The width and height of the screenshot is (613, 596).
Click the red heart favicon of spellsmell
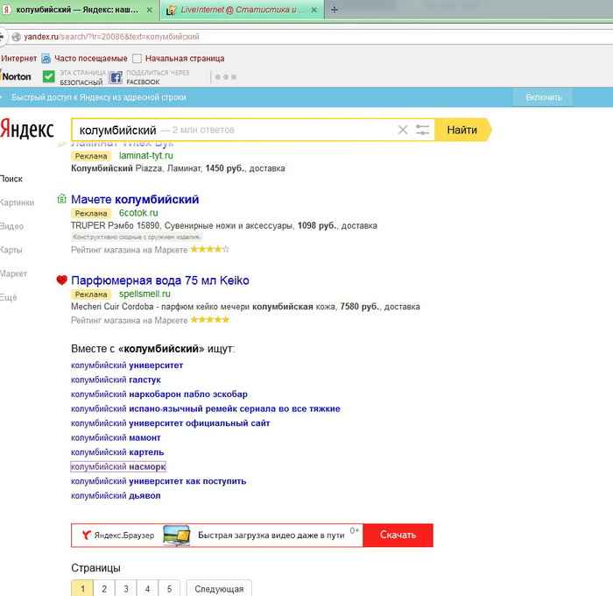click(62, 280)
